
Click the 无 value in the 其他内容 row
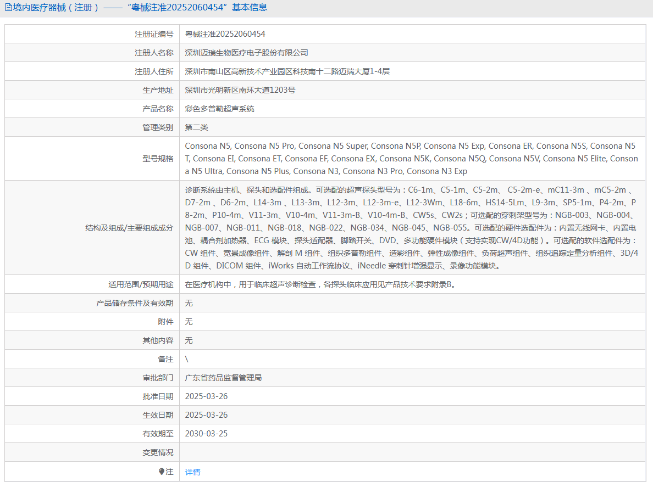coord(189,340)
